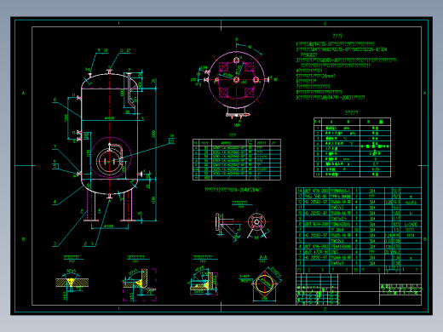Select the circular top plan view of the vessel
The width and height of the screenshot is (443, 332).
click(x=236, y=80)
